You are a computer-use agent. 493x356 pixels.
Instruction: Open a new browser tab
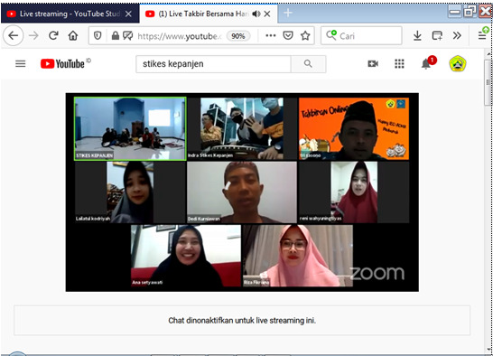pyautogui.click(x=288, y=14)
